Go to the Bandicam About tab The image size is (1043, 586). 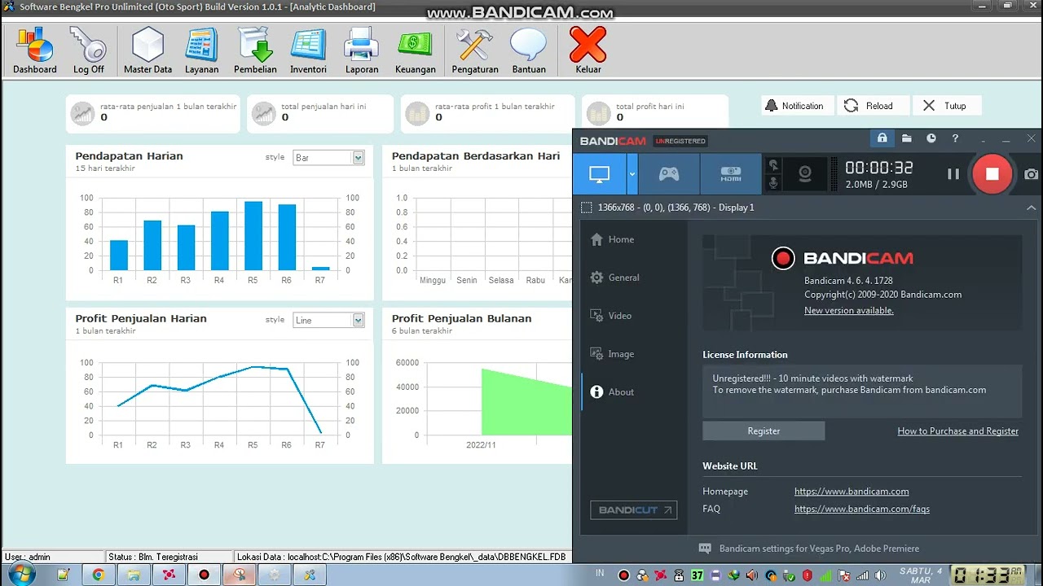611,392
